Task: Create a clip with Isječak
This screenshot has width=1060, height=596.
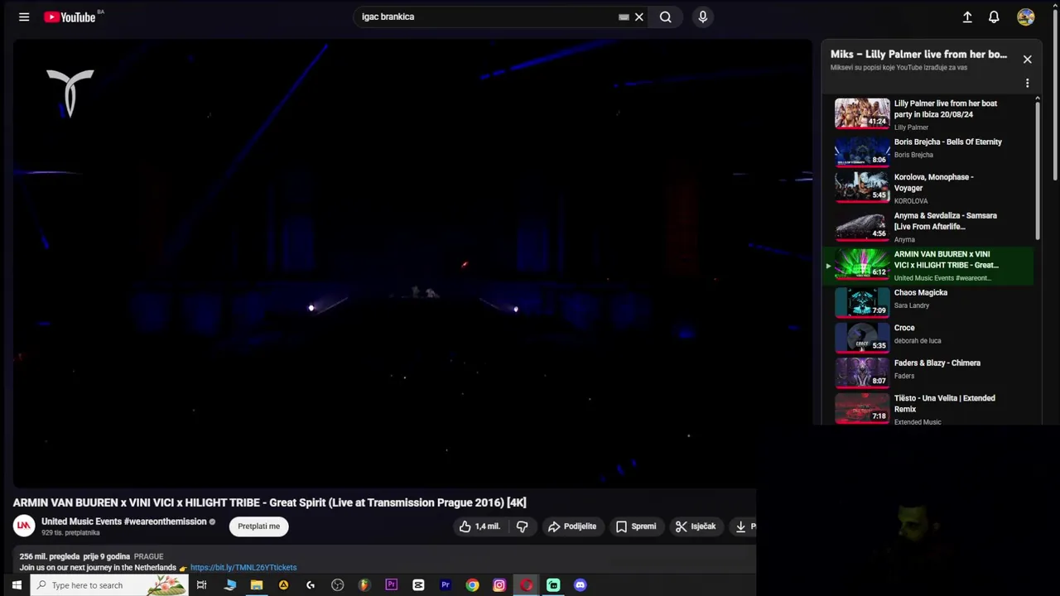Action: tap(696, 526)
